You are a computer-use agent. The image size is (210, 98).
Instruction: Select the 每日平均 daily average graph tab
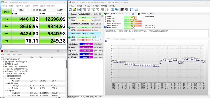114,39
